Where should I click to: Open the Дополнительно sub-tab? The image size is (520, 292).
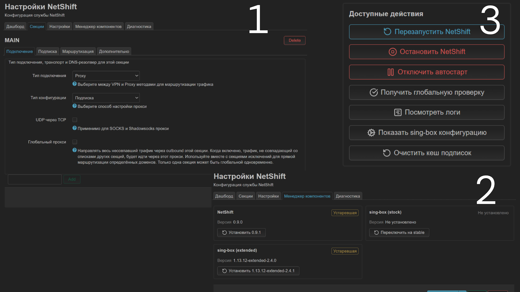point(114,51)
